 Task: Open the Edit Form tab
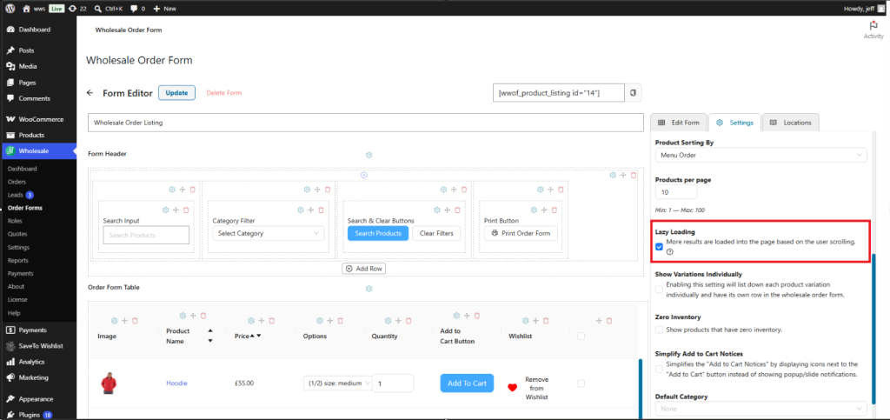tap(679, 123)
